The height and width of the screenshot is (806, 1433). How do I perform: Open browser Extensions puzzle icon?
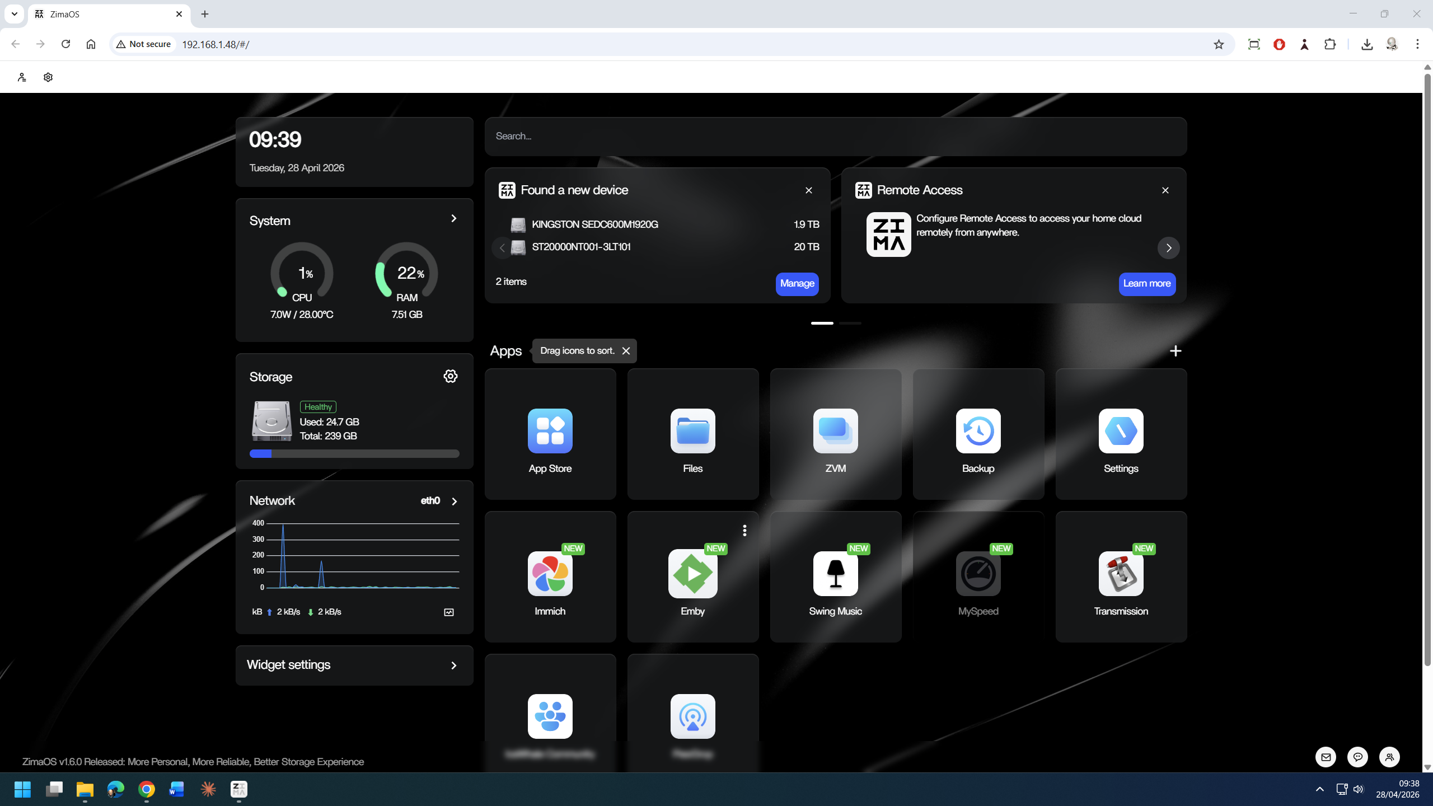tap(1330, 44)
